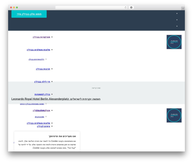This screenshot has width=193, height=163.
Task: Open the small 'דילים אחרונים בברלין' sub-link
Action: [x=36, y=59]
